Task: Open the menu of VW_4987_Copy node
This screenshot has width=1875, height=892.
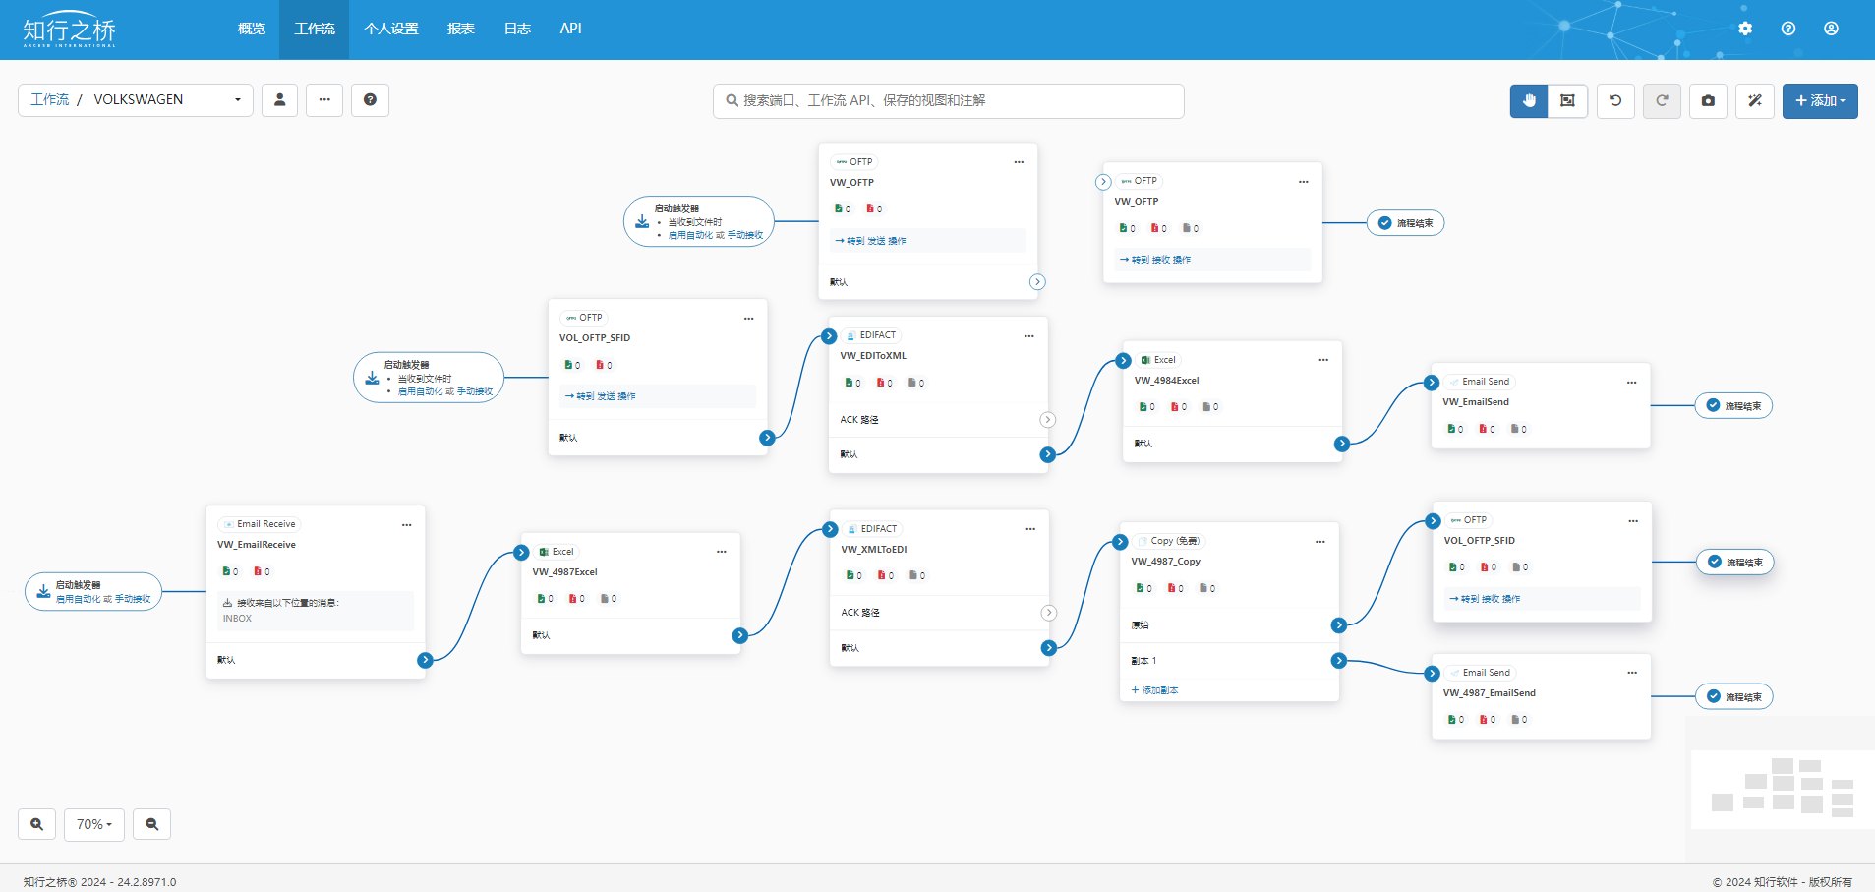Action: click(1319, 542)
